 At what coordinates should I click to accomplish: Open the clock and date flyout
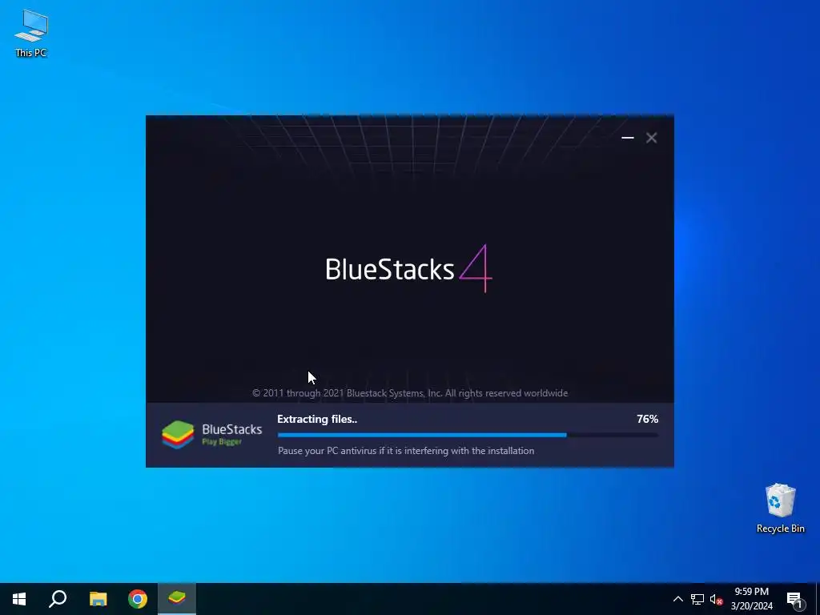(x=751, y=599)
